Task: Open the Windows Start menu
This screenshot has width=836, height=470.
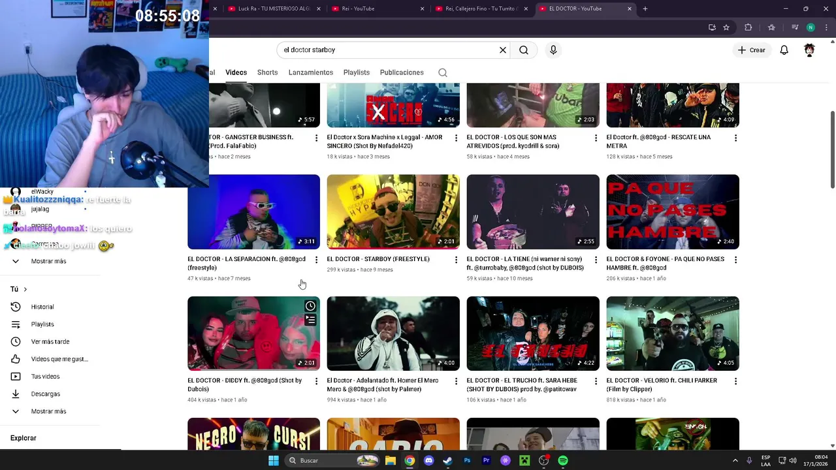Action: click(274, 460)
